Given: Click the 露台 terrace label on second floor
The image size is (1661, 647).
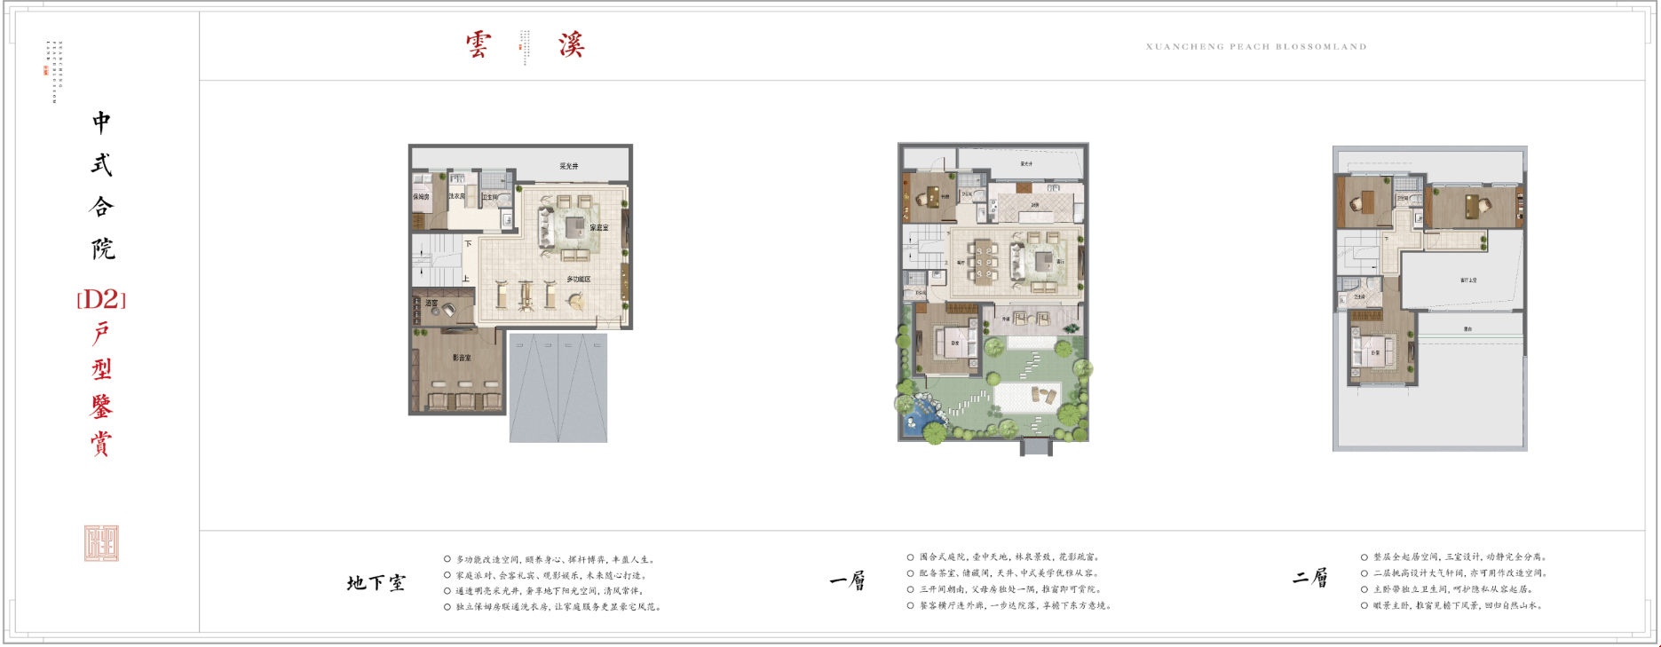Looking at the screenshot, I should coord(1468,328).
